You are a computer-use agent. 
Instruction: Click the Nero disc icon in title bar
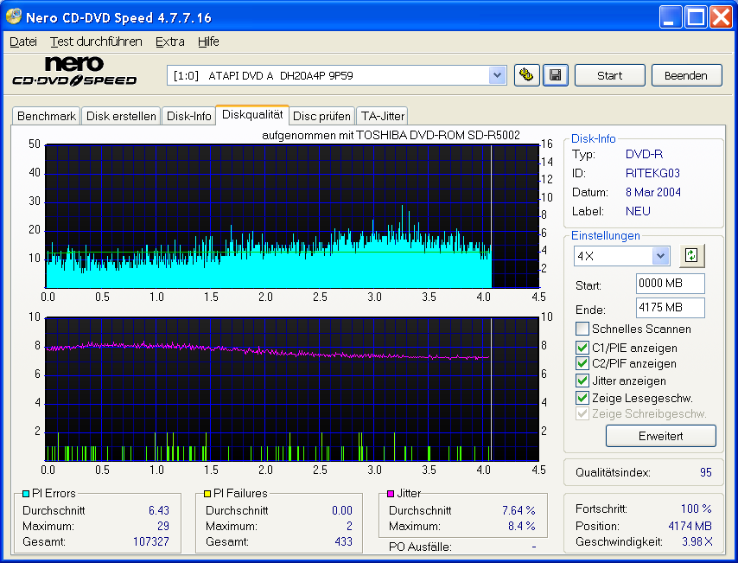[13, 17]
